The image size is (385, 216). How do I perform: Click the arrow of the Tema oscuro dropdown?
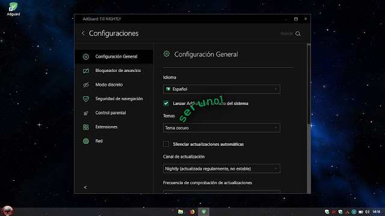click(x=276, y=128)
